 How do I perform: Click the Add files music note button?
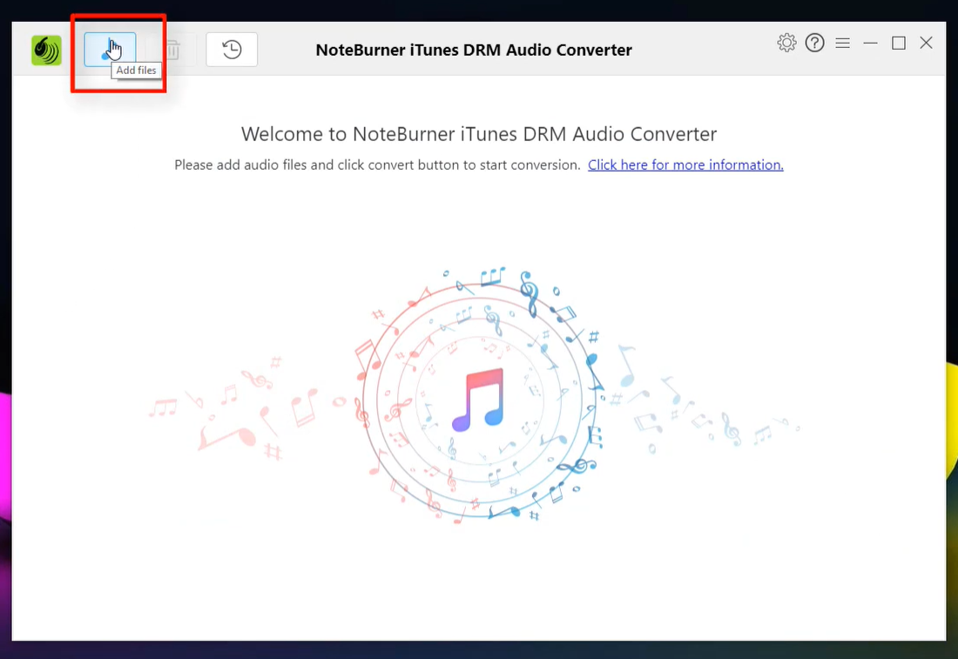tap(110, 50)
